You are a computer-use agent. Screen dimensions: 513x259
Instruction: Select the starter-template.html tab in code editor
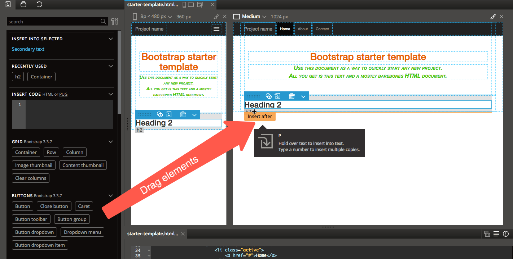[x=153, y=234]
